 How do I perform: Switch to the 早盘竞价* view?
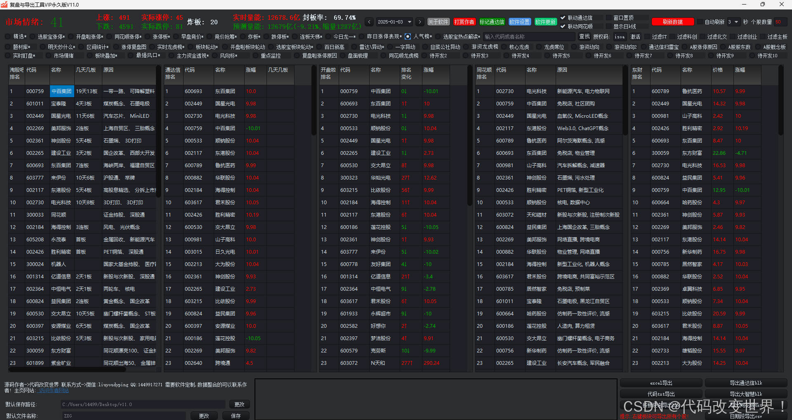click(x=175, y=37)
